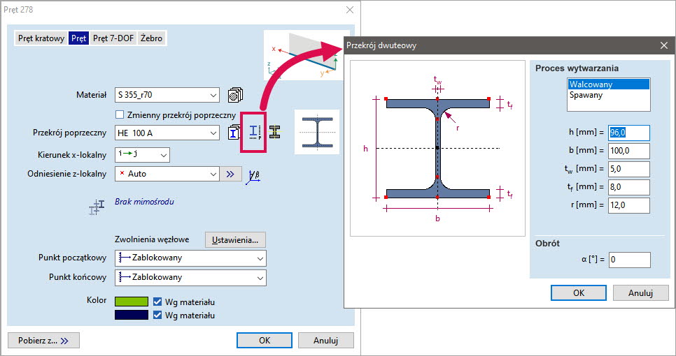This screenshot has height=356, width=676.
Task: Open the cross-section library icon
Action: pyautogui.click(x=234, y=132)
